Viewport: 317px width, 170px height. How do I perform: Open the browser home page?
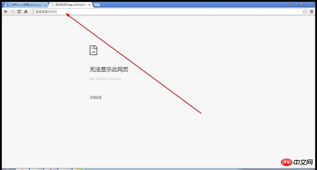click(26, 12)
